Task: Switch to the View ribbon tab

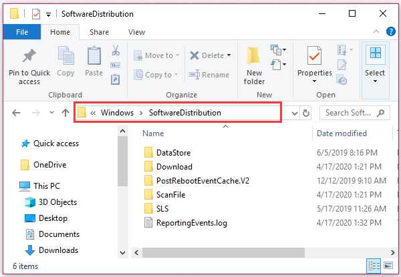Action: [x=136, y=32]
